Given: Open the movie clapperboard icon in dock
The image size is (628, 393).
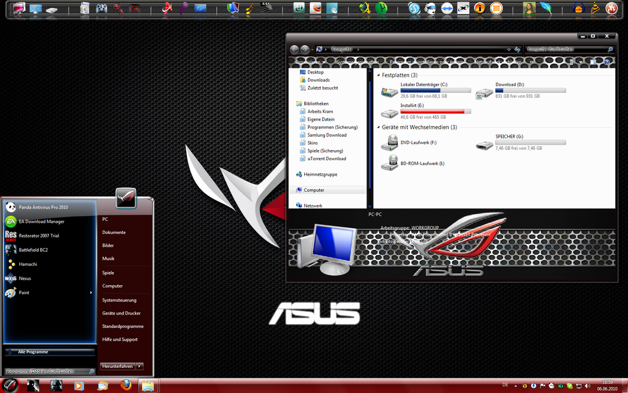Looking at the screenshot, I should click(x=267, y=7).
